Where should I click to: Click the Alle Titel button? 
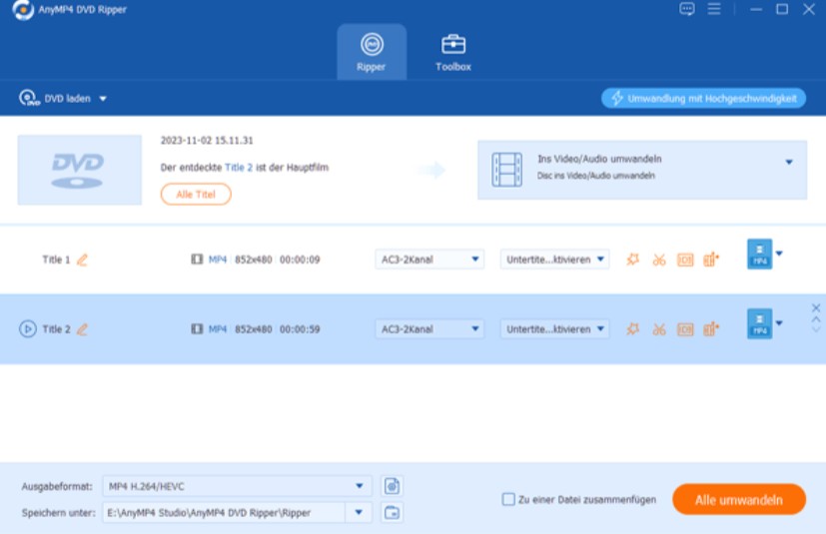pos(196,195)
